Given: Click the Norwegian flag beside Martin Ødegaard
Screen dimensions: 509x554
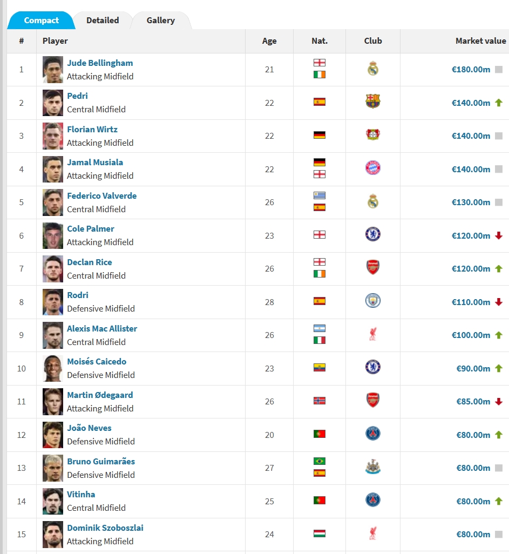Looking at the screenshot, I should 320,401.
